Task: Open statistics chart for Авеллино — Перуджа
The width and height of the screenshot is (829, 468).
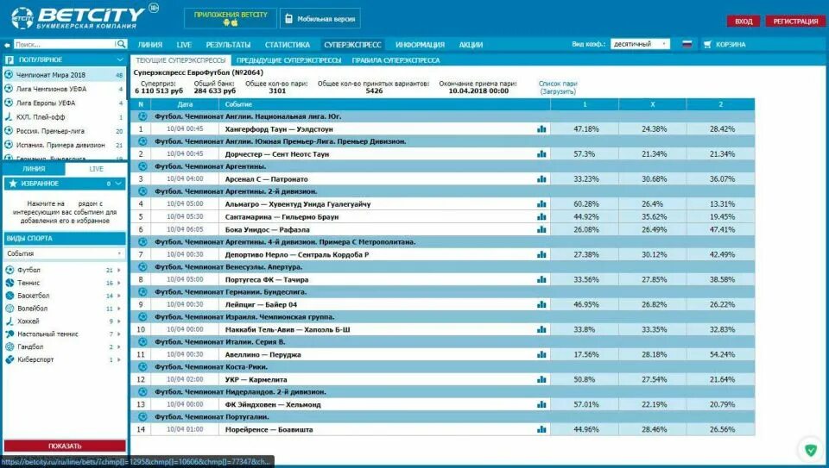Action: point(541,354)
